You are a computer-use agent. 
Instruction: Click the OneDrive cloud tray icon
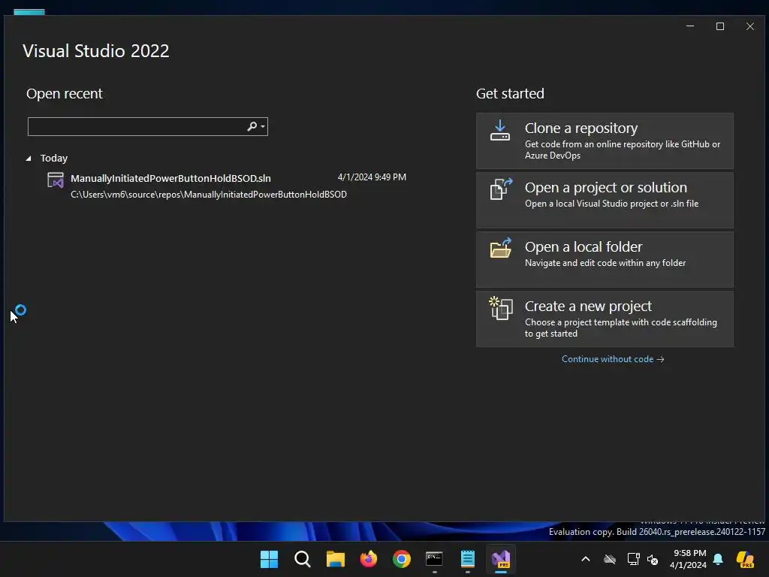610,559
